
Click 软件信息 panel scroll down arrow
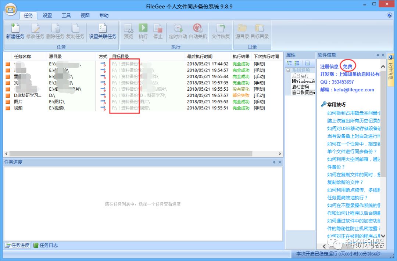(383, 236)
